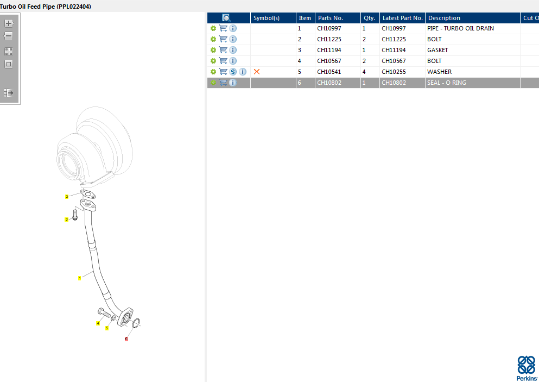
Task: Click the green gear icon for item 2 BOLT CH11225
Action: pos(213,39)
